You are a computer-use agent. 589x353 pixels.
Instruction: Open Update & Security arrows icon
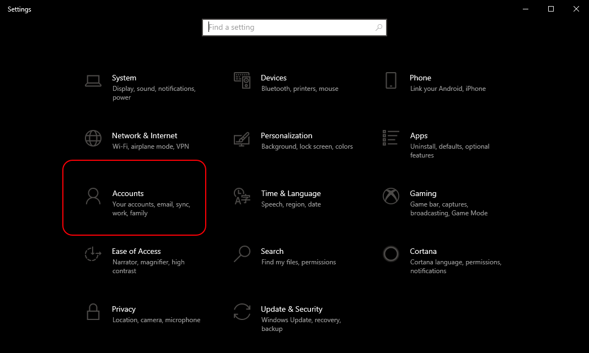242,312
